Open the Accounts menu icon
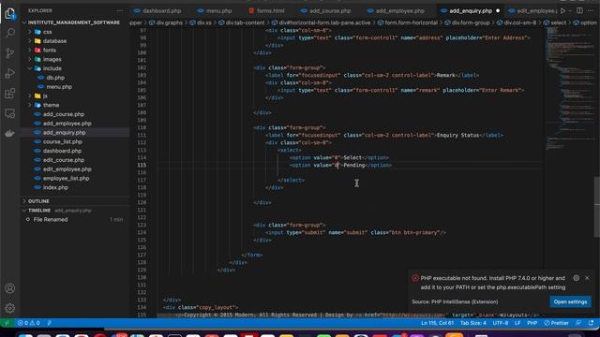Image resolution: width=600 pixels, height=337 pixels. [10, 288]
